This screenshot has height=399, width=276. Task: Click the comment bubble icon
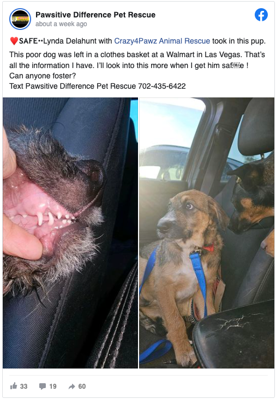[x=43, y=386]
